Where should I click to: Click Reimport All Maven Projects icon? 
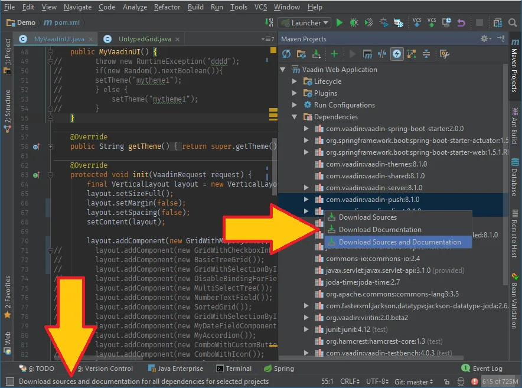(286, 54)
